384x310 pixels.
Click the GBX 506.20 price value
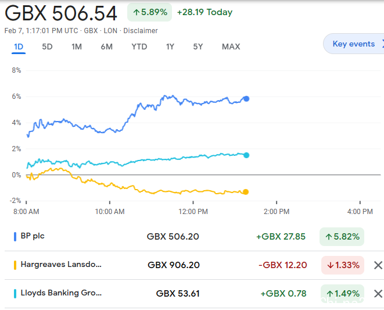173,237
